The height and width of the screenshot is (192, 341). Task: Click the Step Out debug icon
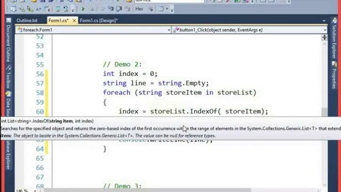(128, 9)
